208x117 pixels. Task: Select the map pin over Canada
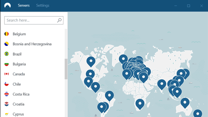91,61
